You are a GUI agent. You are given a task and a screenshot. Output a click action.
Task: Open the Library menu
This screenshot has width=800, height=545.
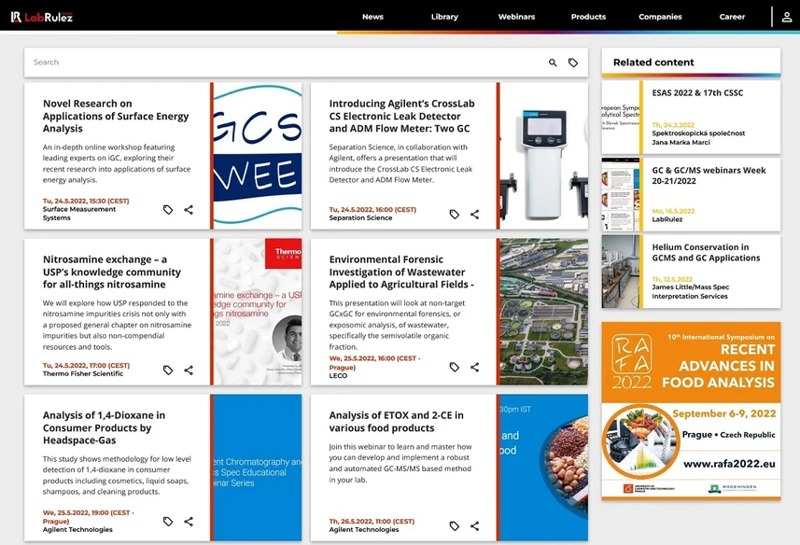coord(444,17)
